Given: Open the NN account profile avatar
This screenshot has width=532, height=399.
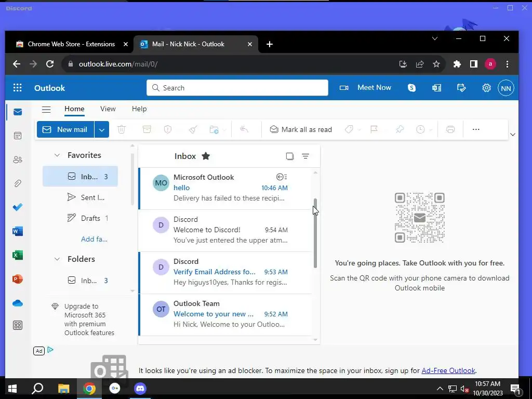Looking at the screenshot, I should [506, 88].
